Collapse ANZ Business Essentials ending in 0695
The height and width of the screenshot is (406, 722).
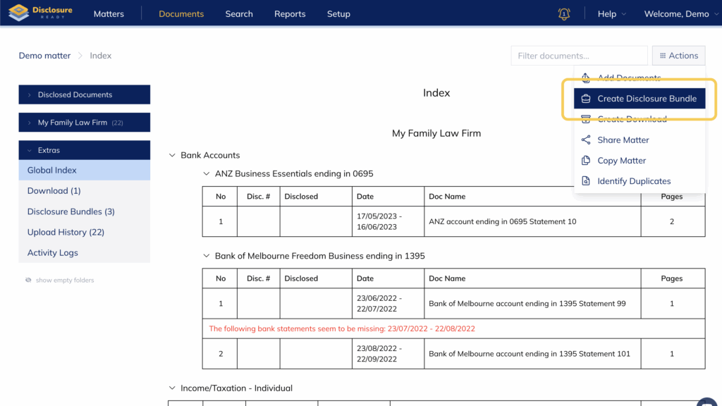207,173
